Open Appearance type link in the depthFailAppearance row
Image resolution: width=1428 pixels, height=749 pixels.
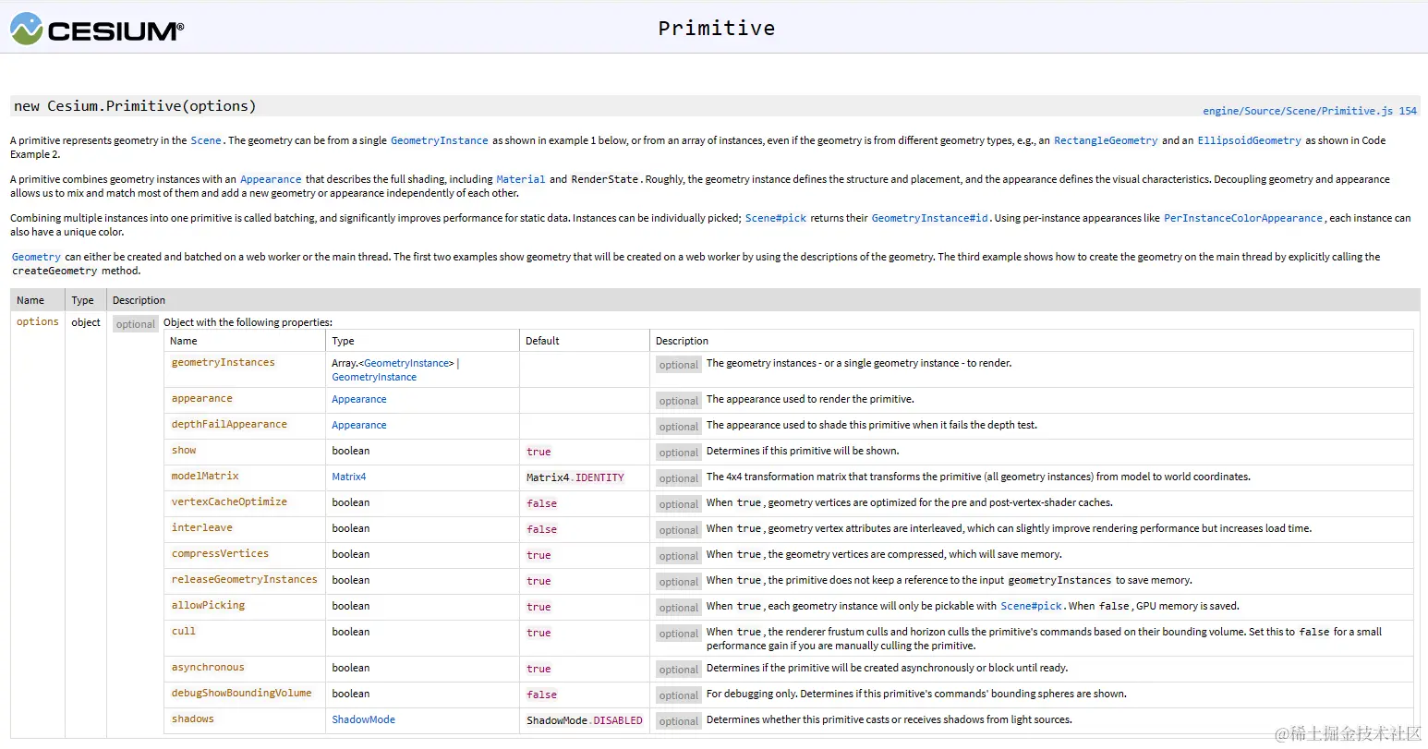[359, 425]
